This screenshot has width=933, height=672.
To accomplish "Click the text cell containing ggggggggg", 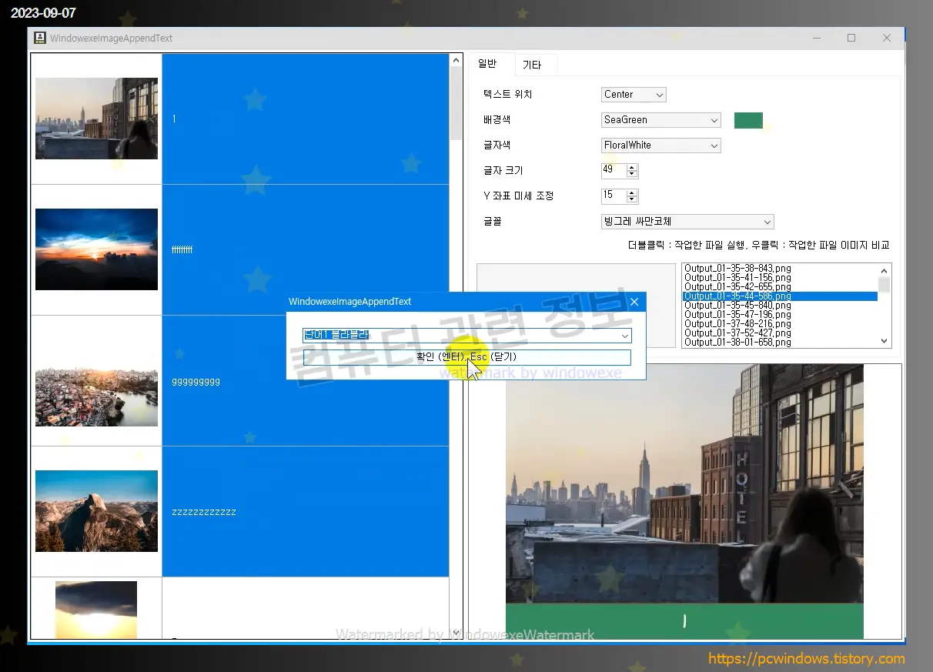I will point(306,381).
